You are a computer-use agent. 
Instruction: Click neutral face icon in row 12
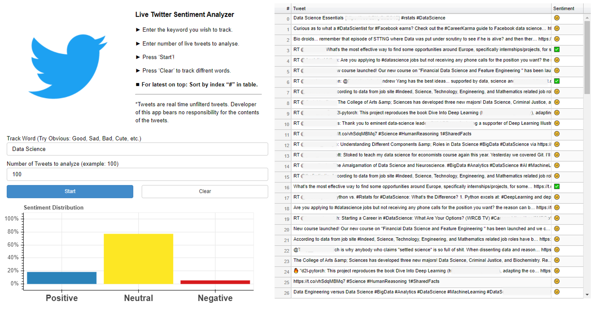[557, 144]
